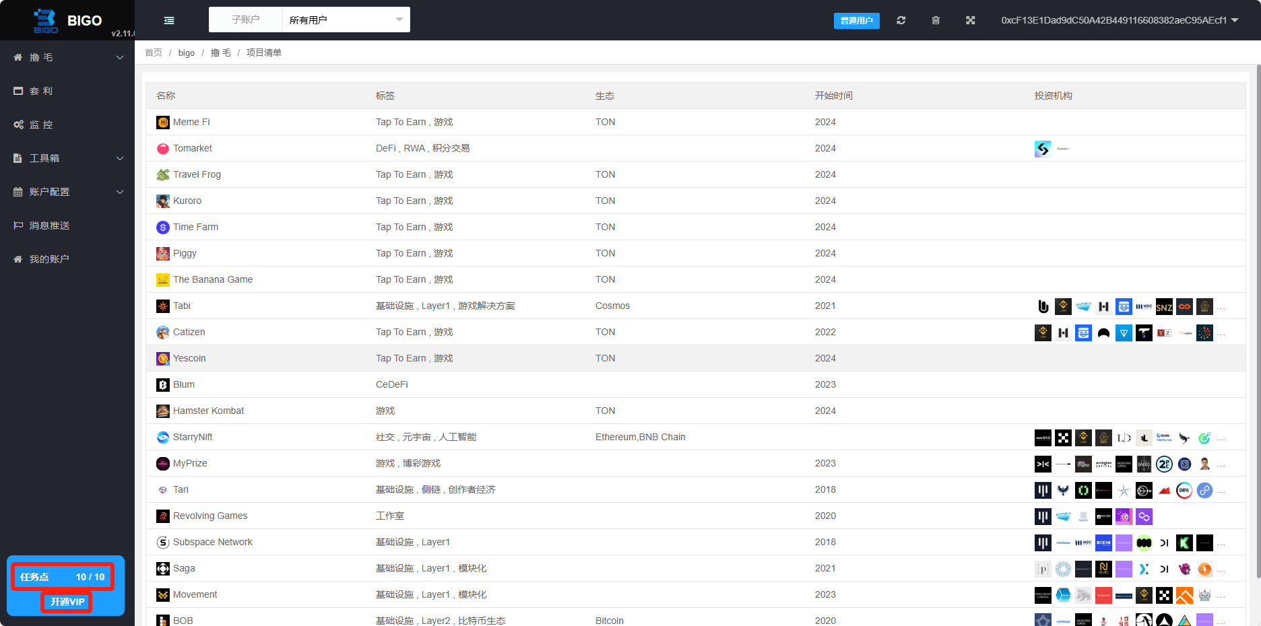
Task: Click the bigo breadcrumb link
Action: [187, 53]
